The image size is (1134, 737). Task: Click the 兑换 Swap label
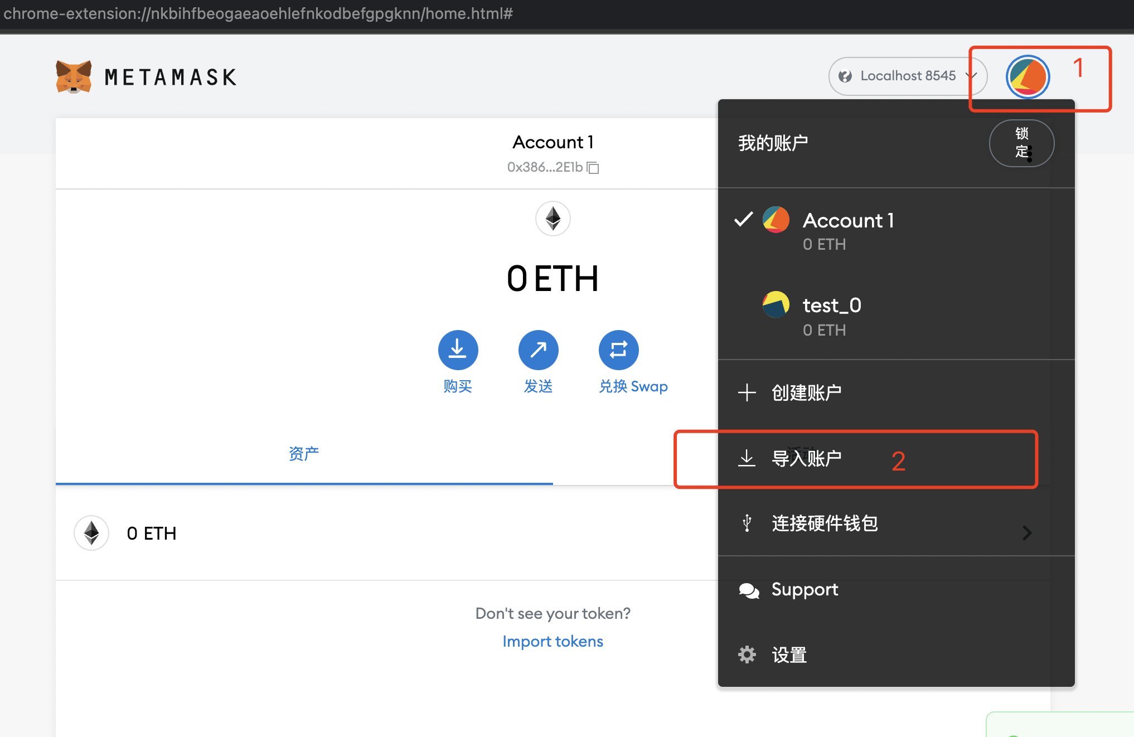pyautogui.click(x=633, y=386)
